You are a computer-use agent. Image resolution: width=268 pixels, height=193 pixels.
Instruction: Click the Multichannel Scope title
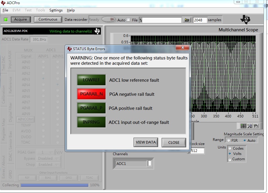click(238, 30)
